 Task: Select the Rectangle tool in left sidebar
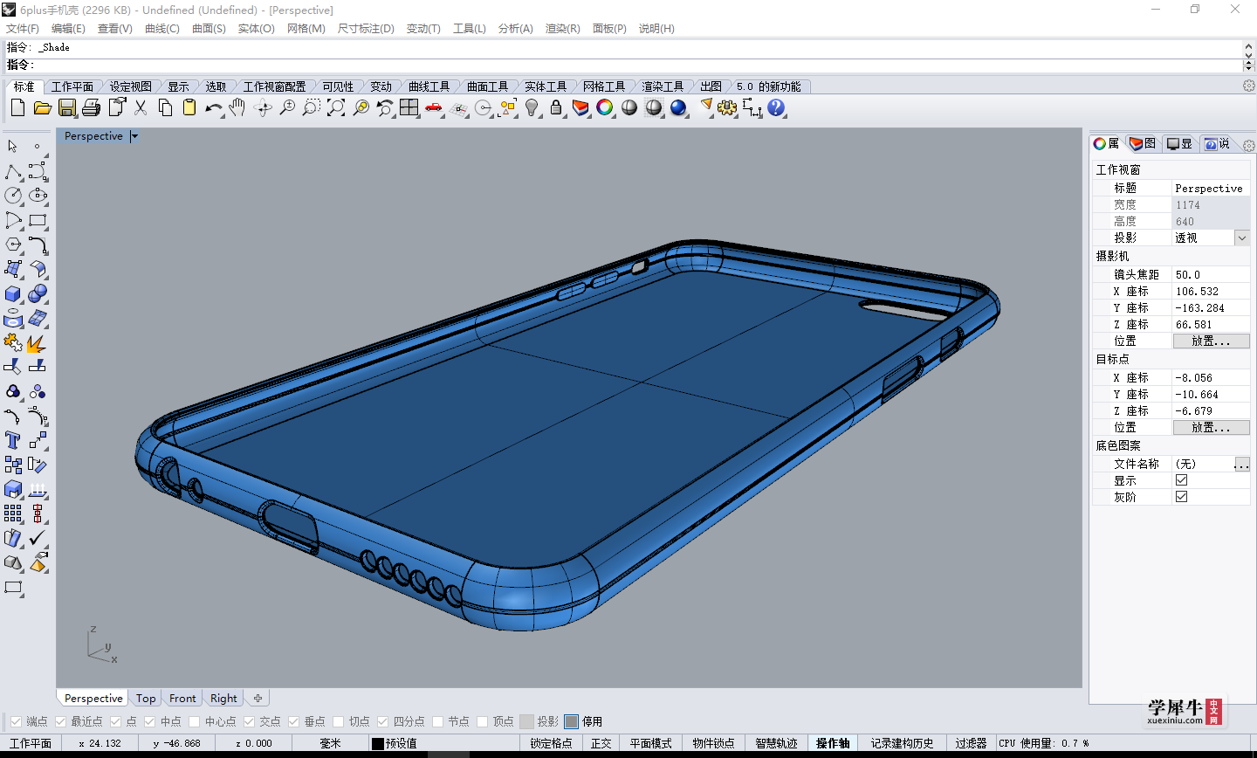38,220
